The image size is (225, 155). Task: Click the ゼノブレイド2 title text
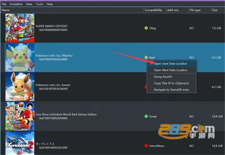click(x=45, y=144)
